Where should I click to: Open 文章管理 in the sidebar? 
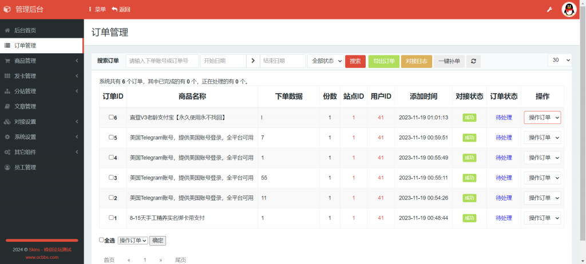click(41, 106)
